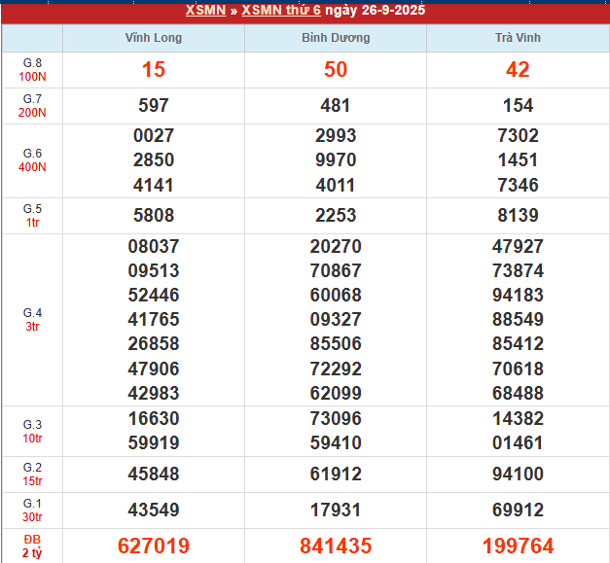Click the G.8 100N prize label

[x=32, y=69]
